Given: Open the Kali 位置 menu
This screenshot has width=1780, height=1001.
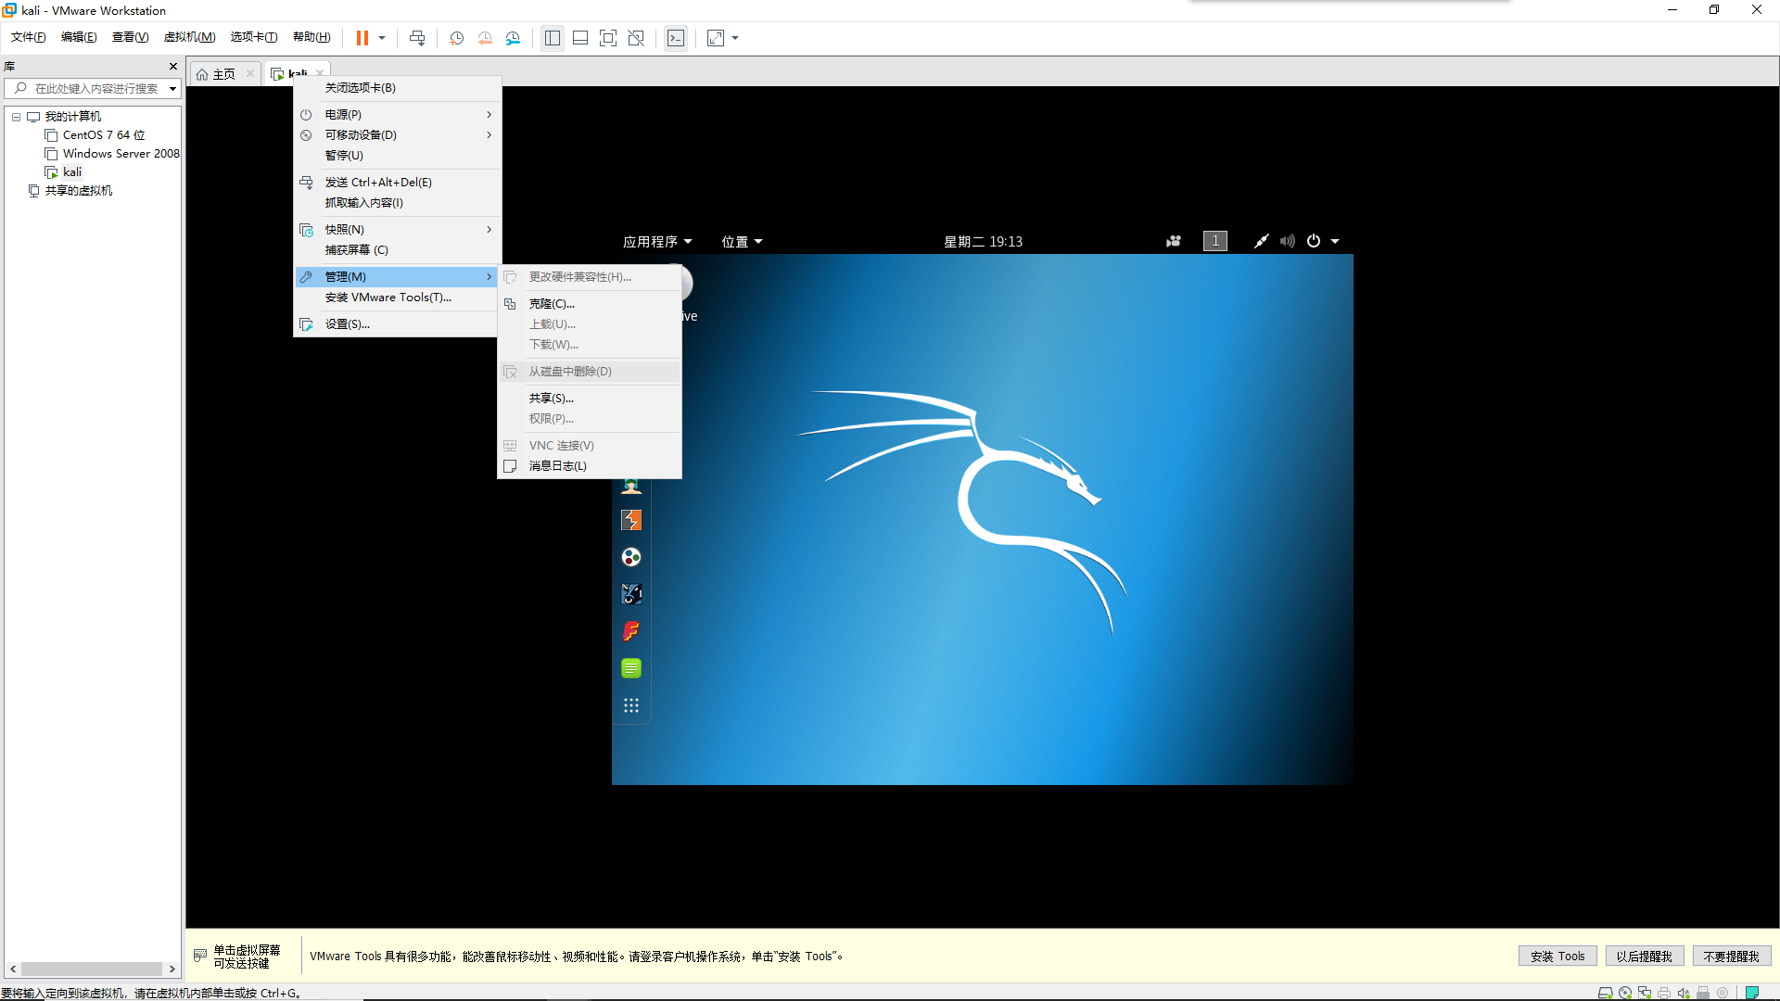Looking at the screenshot, I should click(742, 242).
